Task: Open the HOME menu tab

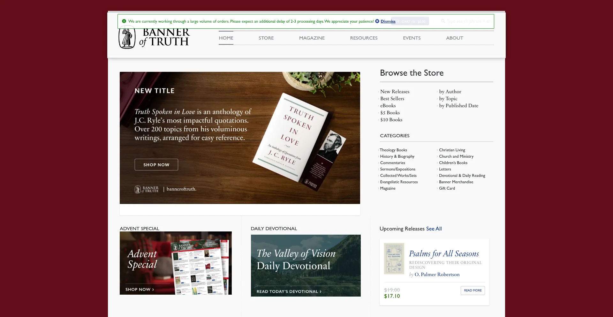Action: [x=226, y=38]
